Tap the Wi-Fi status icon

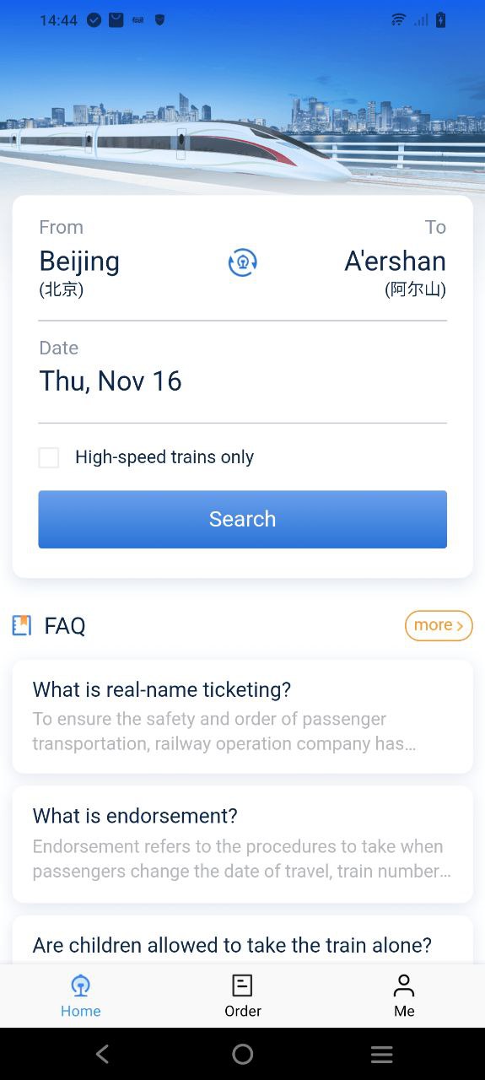398,20
